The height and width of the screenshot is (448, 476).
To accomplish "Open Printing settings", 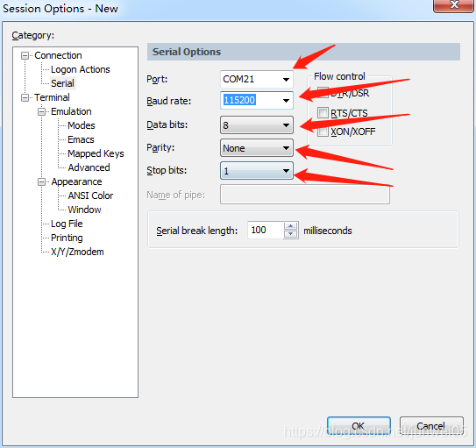I will pyautogui.click(x=67, y=238).
